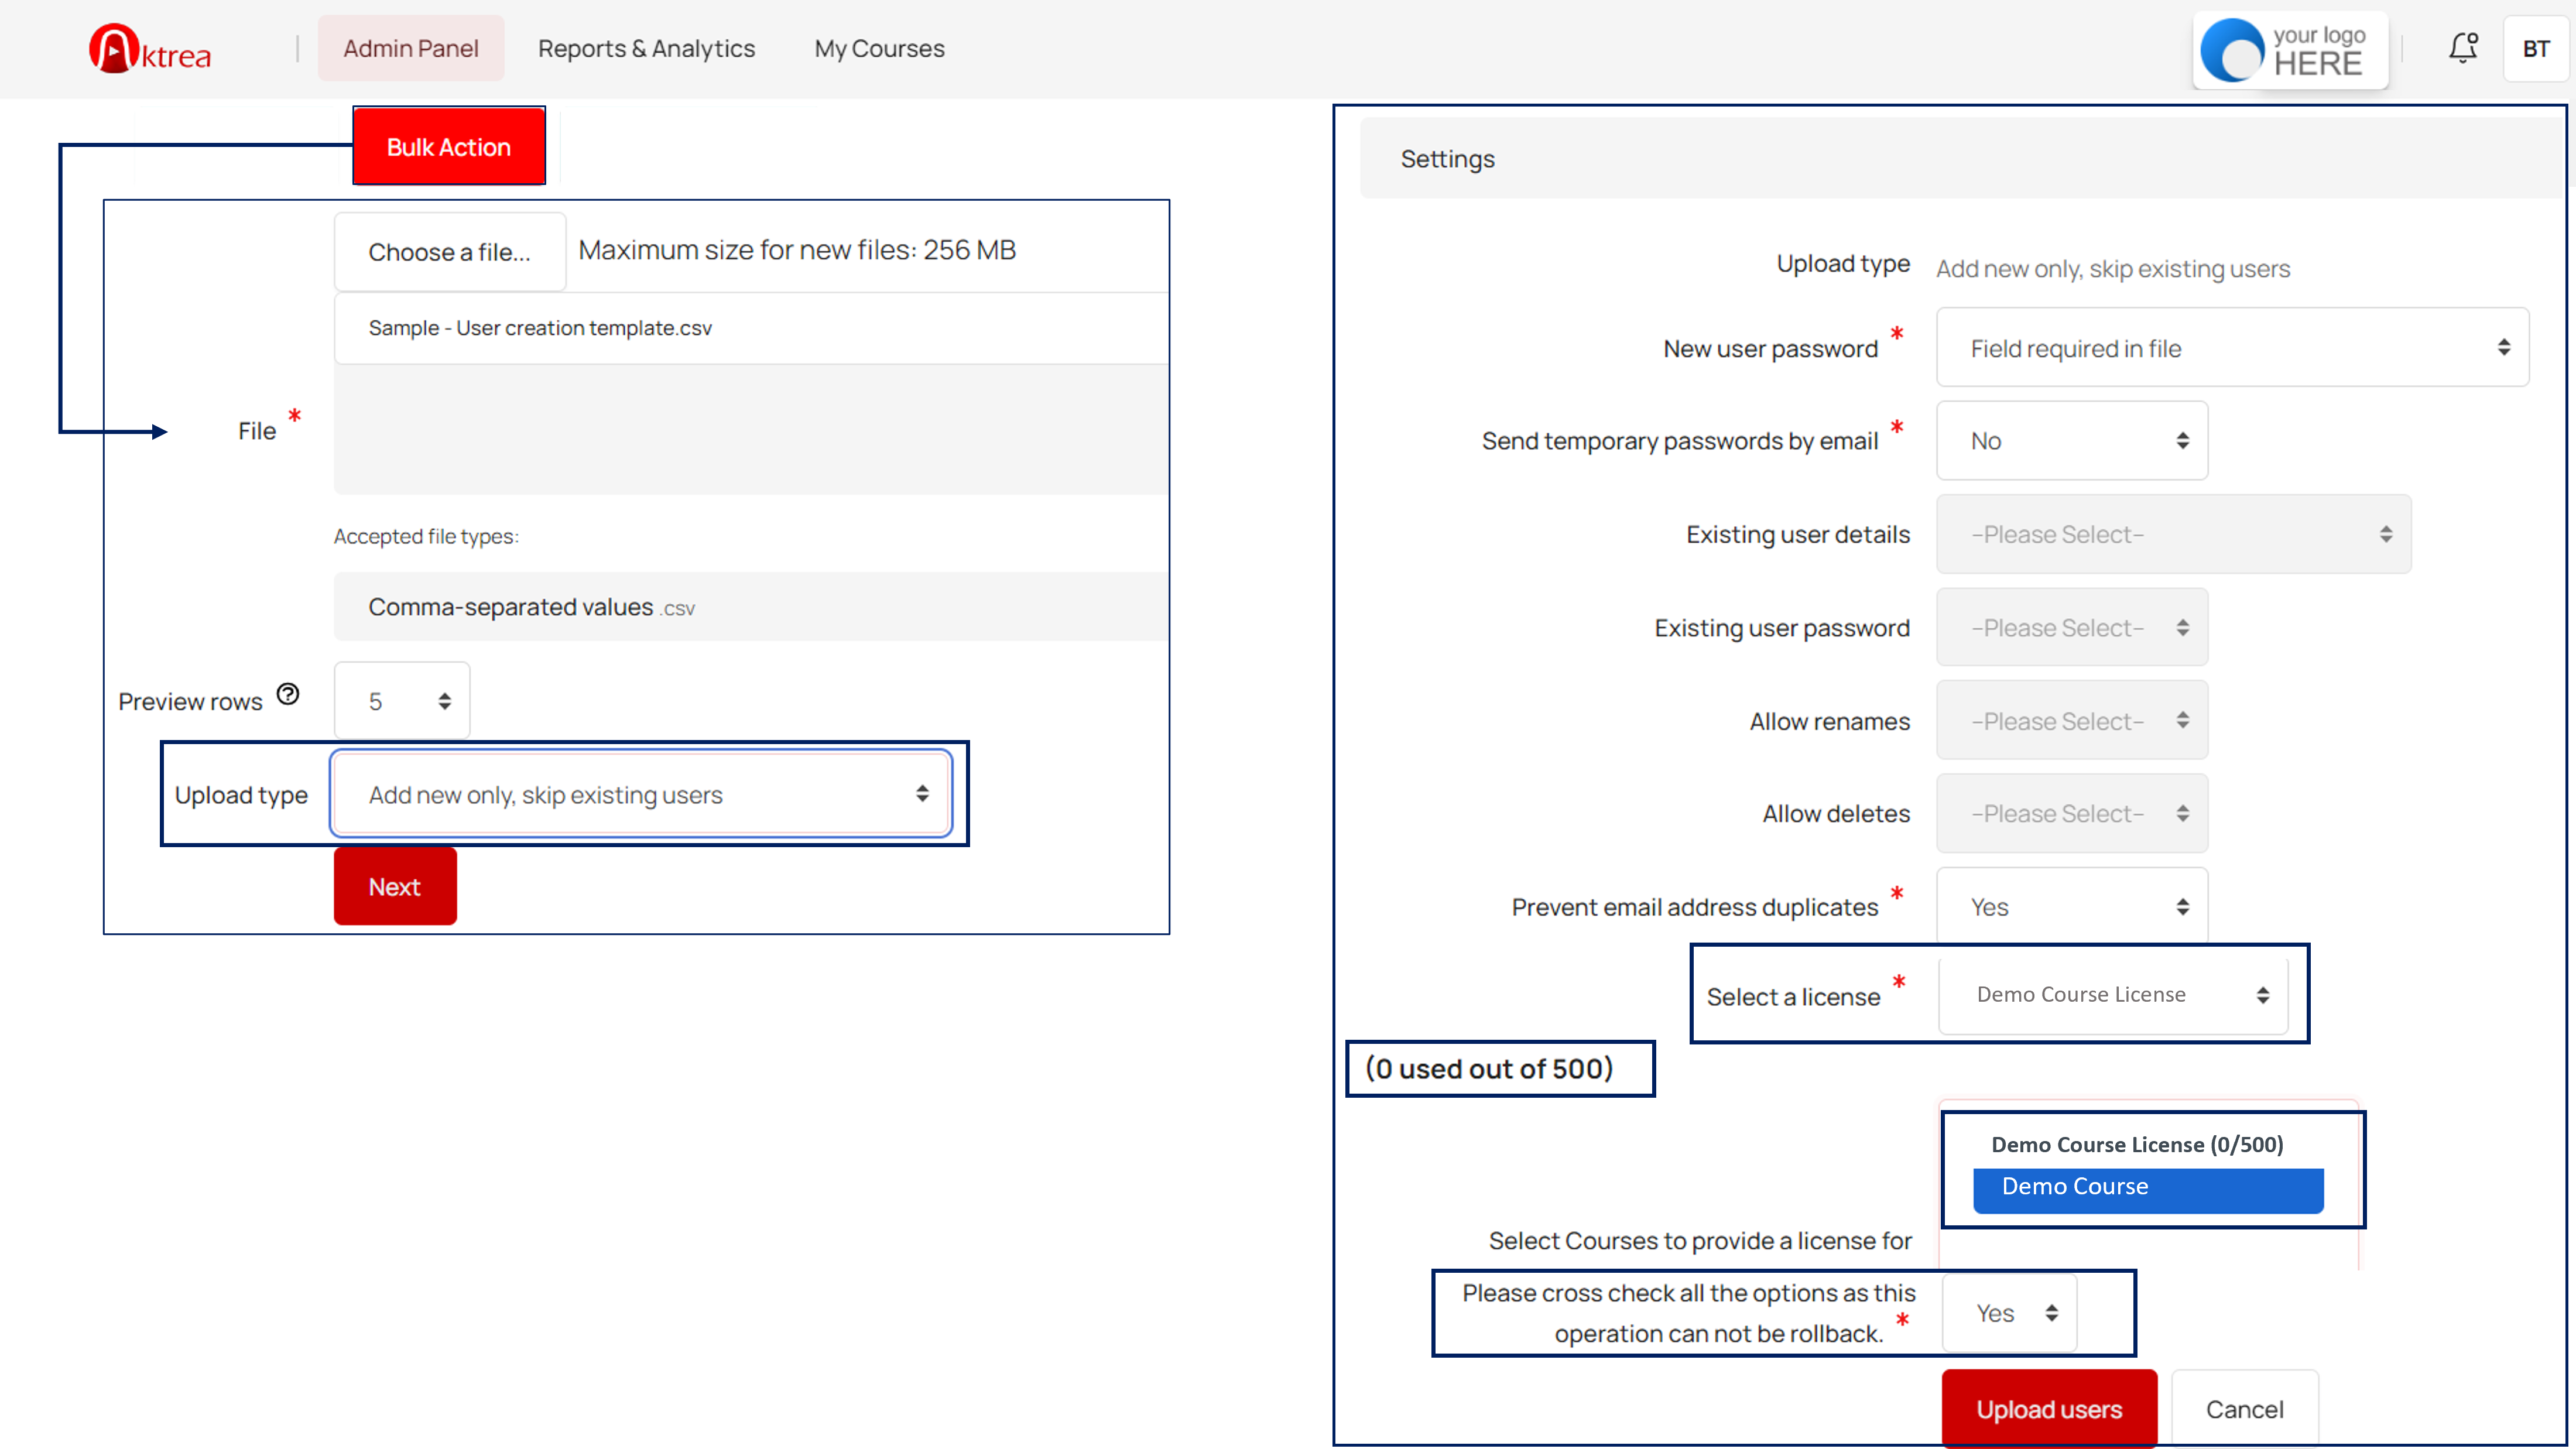
Task: Open New user password dropdown
Action: (2232, 348)
